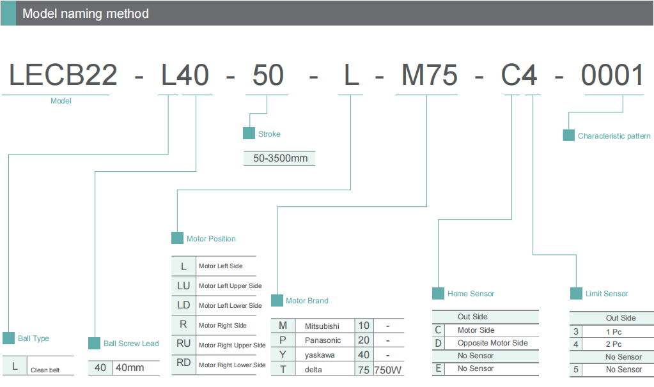
Task: Click the M75 segment in the model code
Action: click(429, 76)
